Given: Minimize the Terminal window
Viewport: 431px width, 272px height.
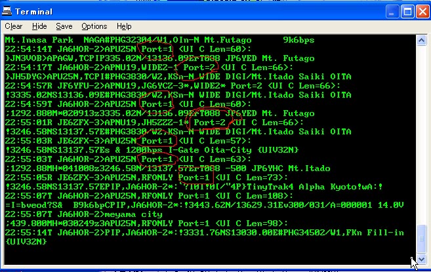Looking at the screenshot, I should 392,12.
